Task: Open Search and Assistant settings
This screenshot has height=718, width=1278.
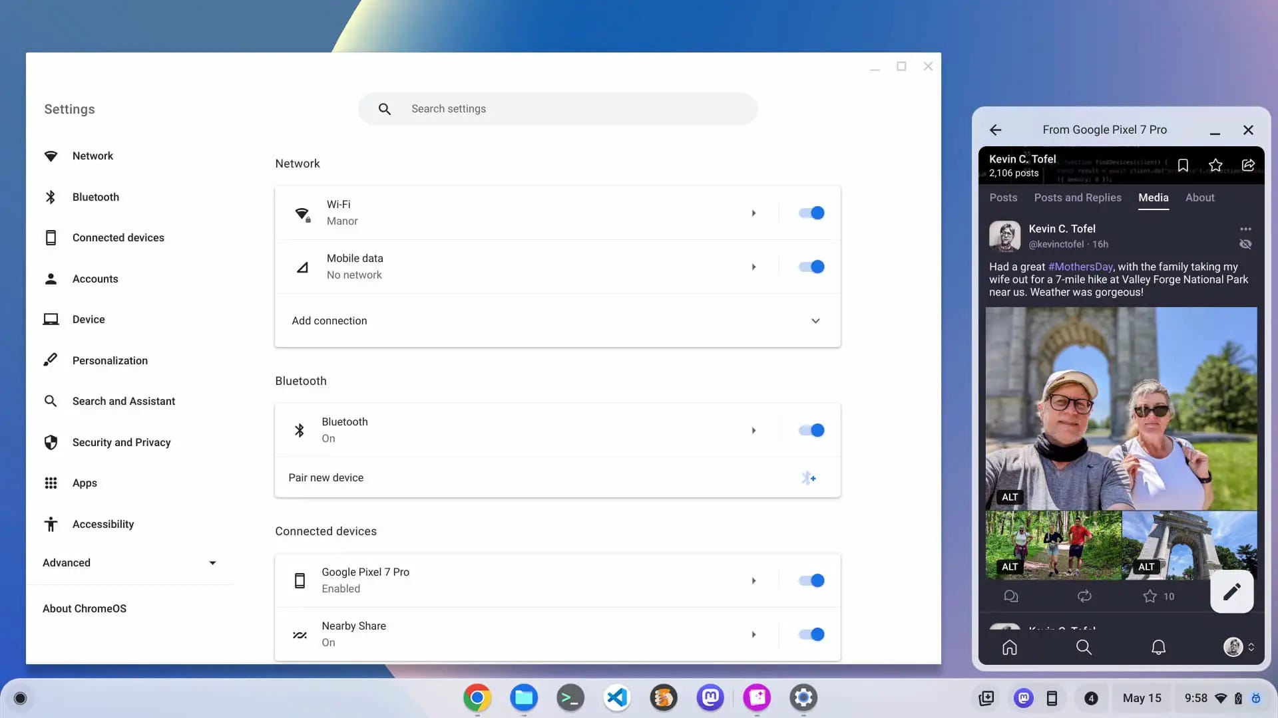Action: pos(124,401)
